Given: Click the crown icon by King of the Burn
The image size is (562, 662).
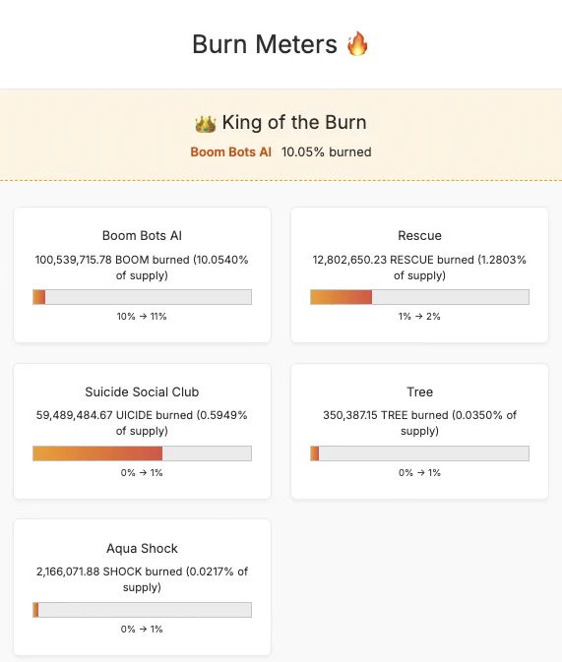Looking at the screenshot, I should 206,124.
